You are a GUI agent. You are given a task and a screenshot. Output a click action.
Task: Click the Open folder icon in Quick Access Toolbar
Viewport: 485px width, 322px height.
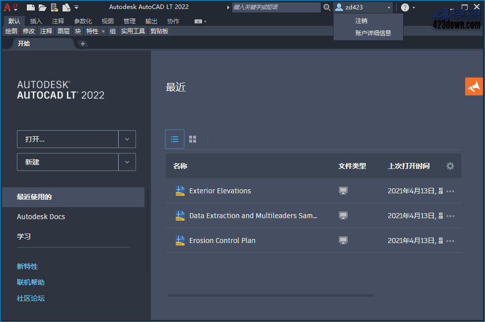tap(43, 6)
